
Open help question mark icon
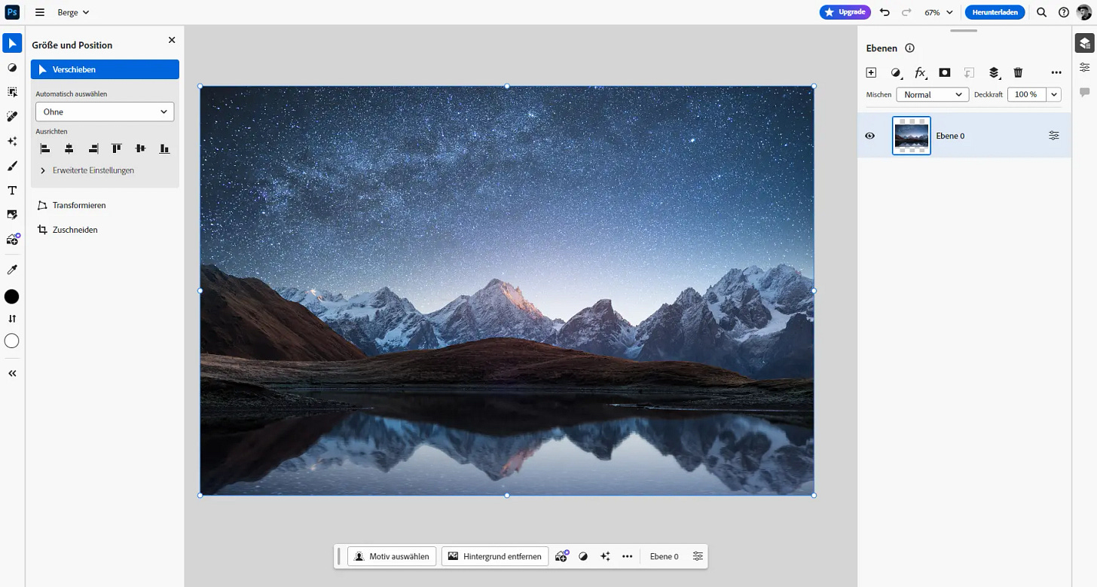(x=1063, y=12)
